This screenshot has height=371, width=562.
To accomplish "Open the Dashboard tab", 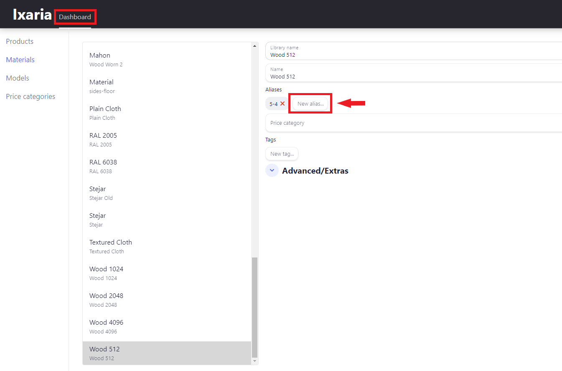I will [75, 17].
